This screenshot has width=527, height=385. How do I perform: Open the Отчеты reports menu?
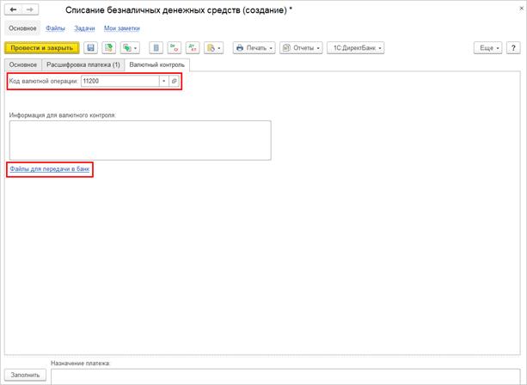[301, 48]
